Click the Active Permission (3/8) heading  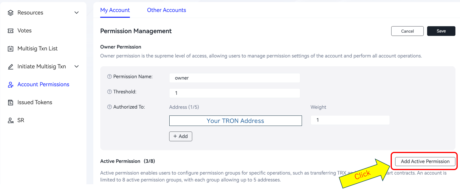coord(127,161)
